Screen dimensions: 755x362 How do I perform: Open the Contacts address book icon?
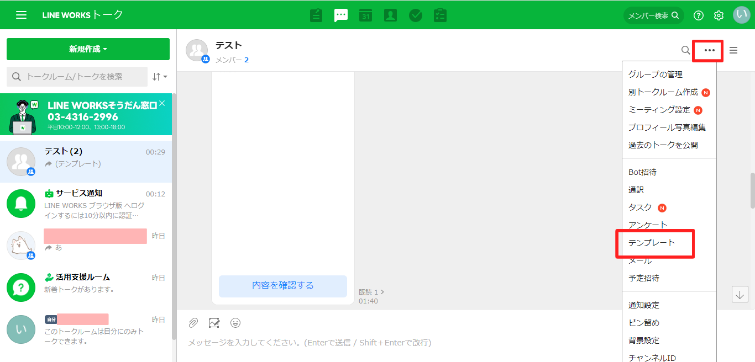(391, 15)
